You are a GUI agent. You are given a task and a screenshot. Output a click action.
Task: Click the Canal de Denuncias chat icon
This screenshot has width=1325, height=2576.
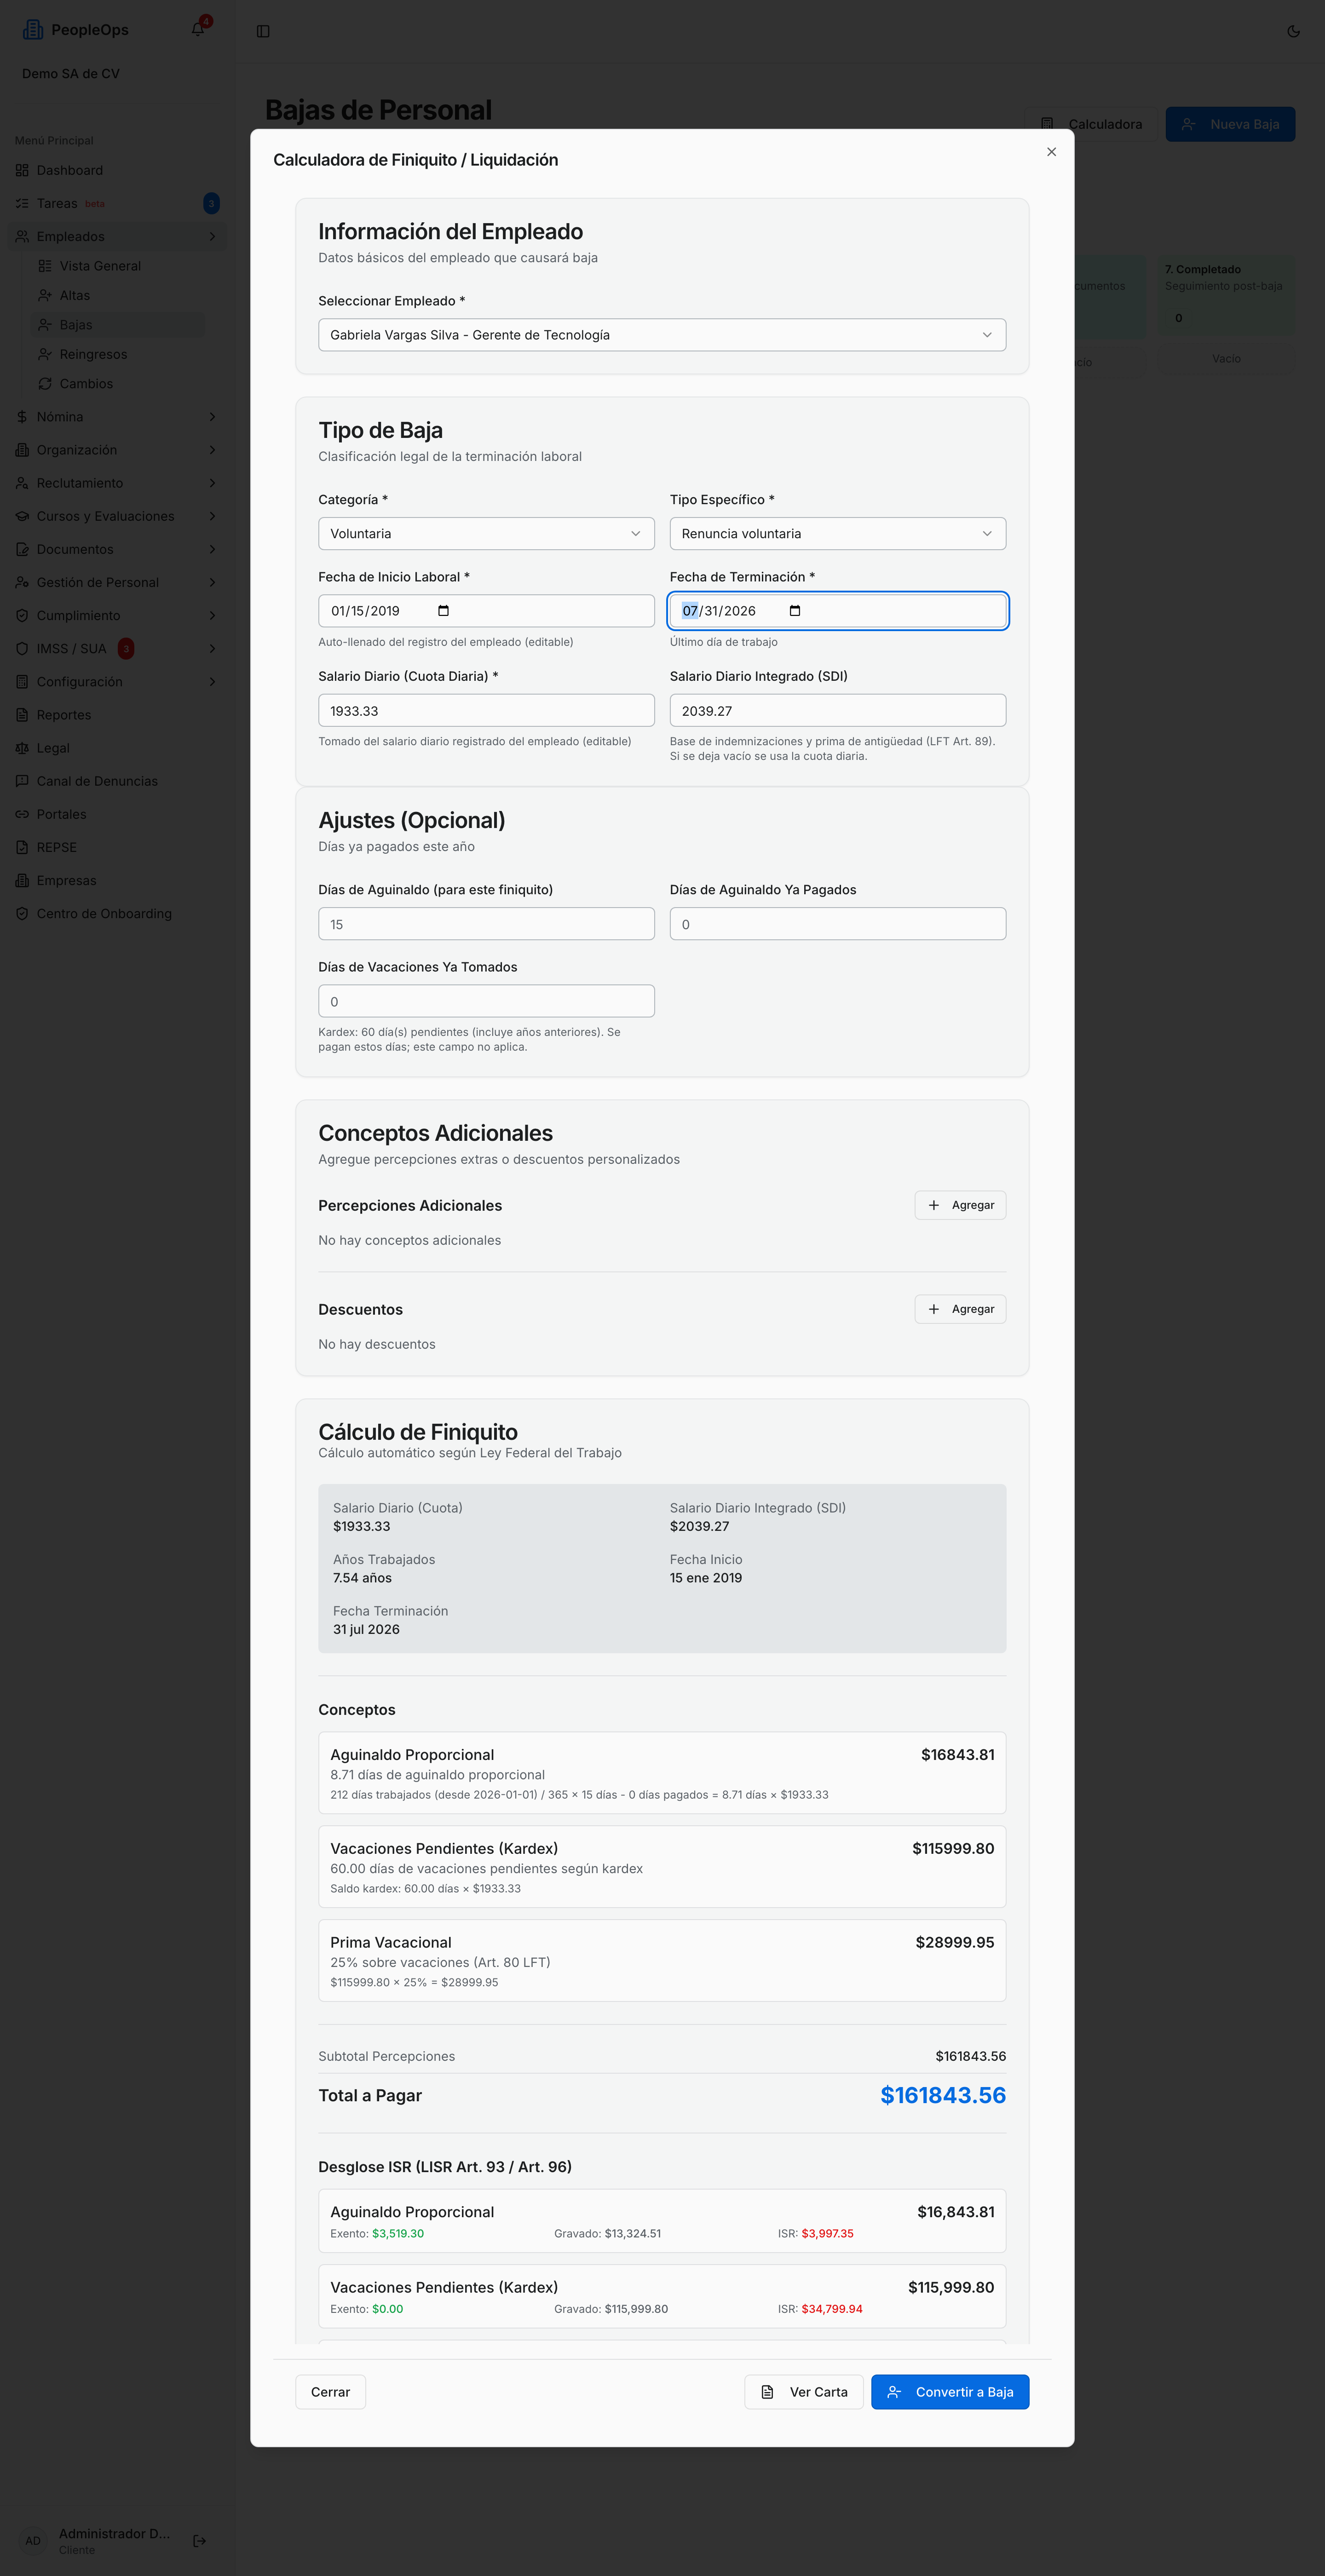(22, 781)
